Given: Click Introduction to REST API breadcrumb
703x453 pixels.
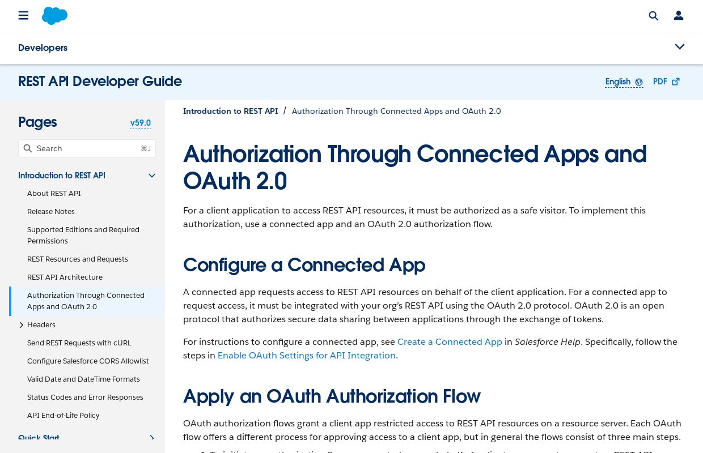Looking at the screenshot, I should tap(230, 111).
